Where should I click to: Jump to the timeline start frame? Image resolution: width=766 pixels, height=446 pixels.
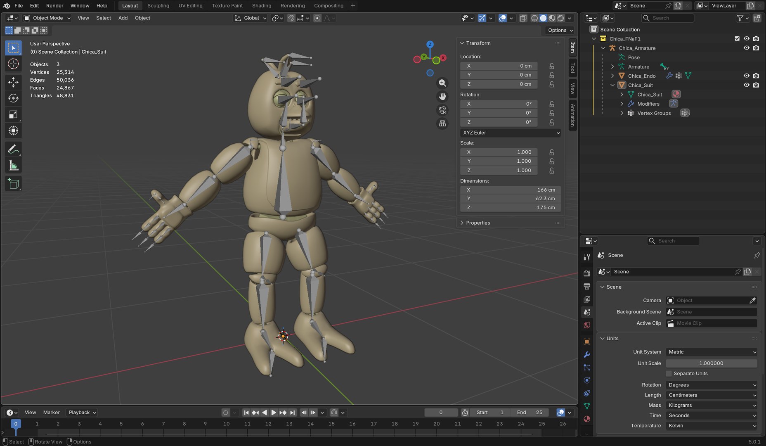click(x=246, y=413)
